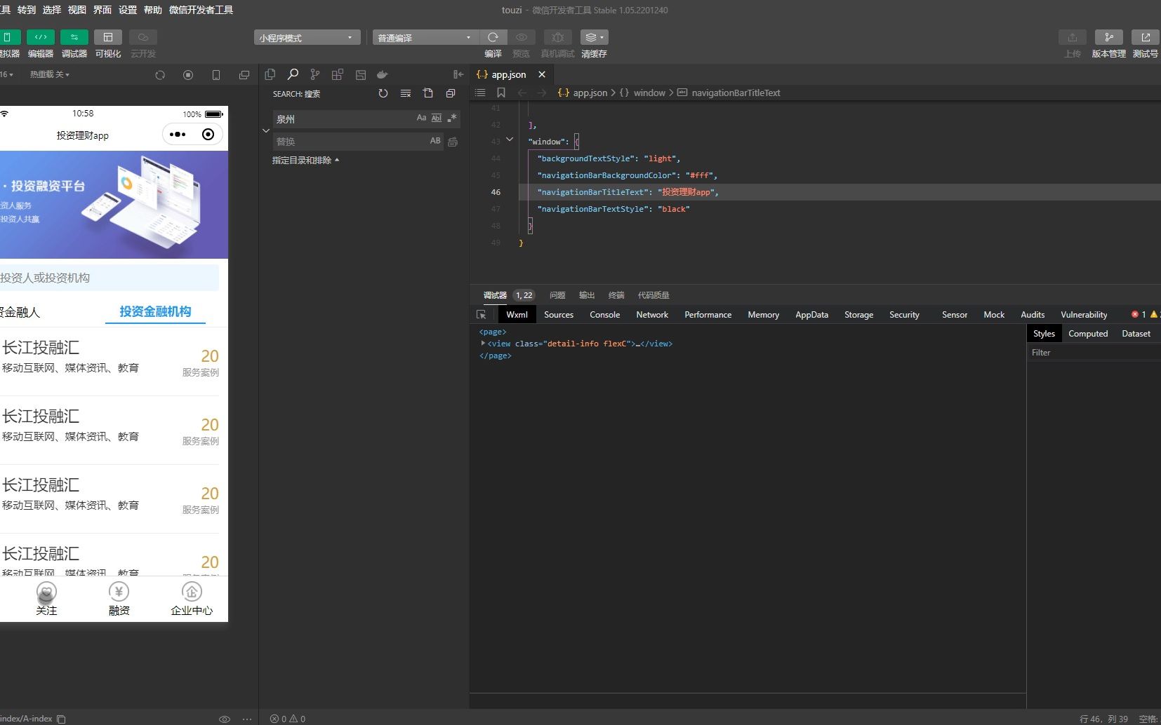Screen dimensions: 1161x725
Task: Open the Network devtools tab
Action: click(652, 315)
